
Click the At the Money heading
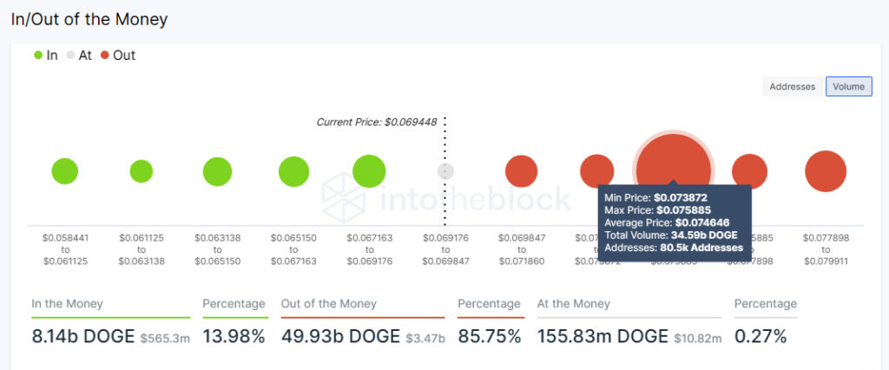point(574,304)
